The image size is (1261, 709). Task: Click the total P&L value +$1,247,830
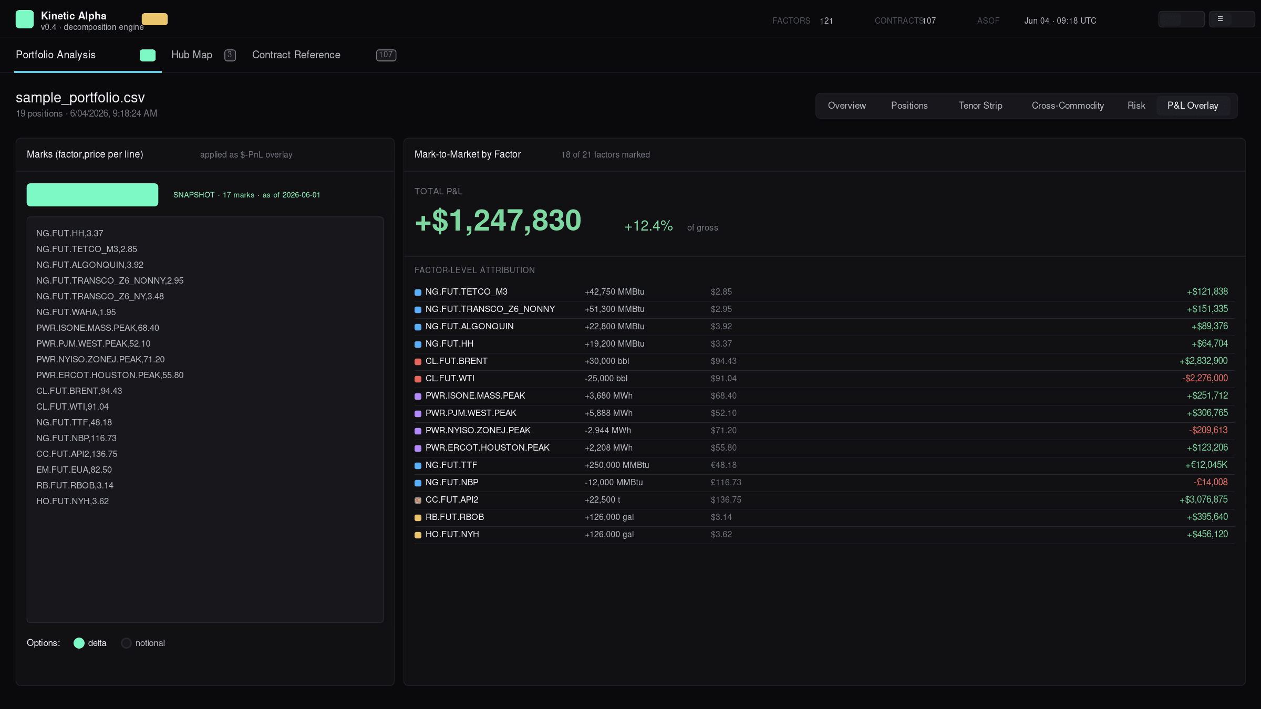498,221
